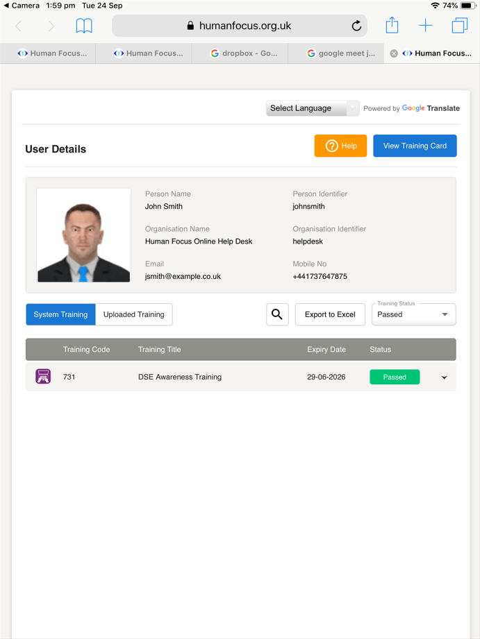
Task: Open the Safari share sheet icon
Action: coord(392,26)
